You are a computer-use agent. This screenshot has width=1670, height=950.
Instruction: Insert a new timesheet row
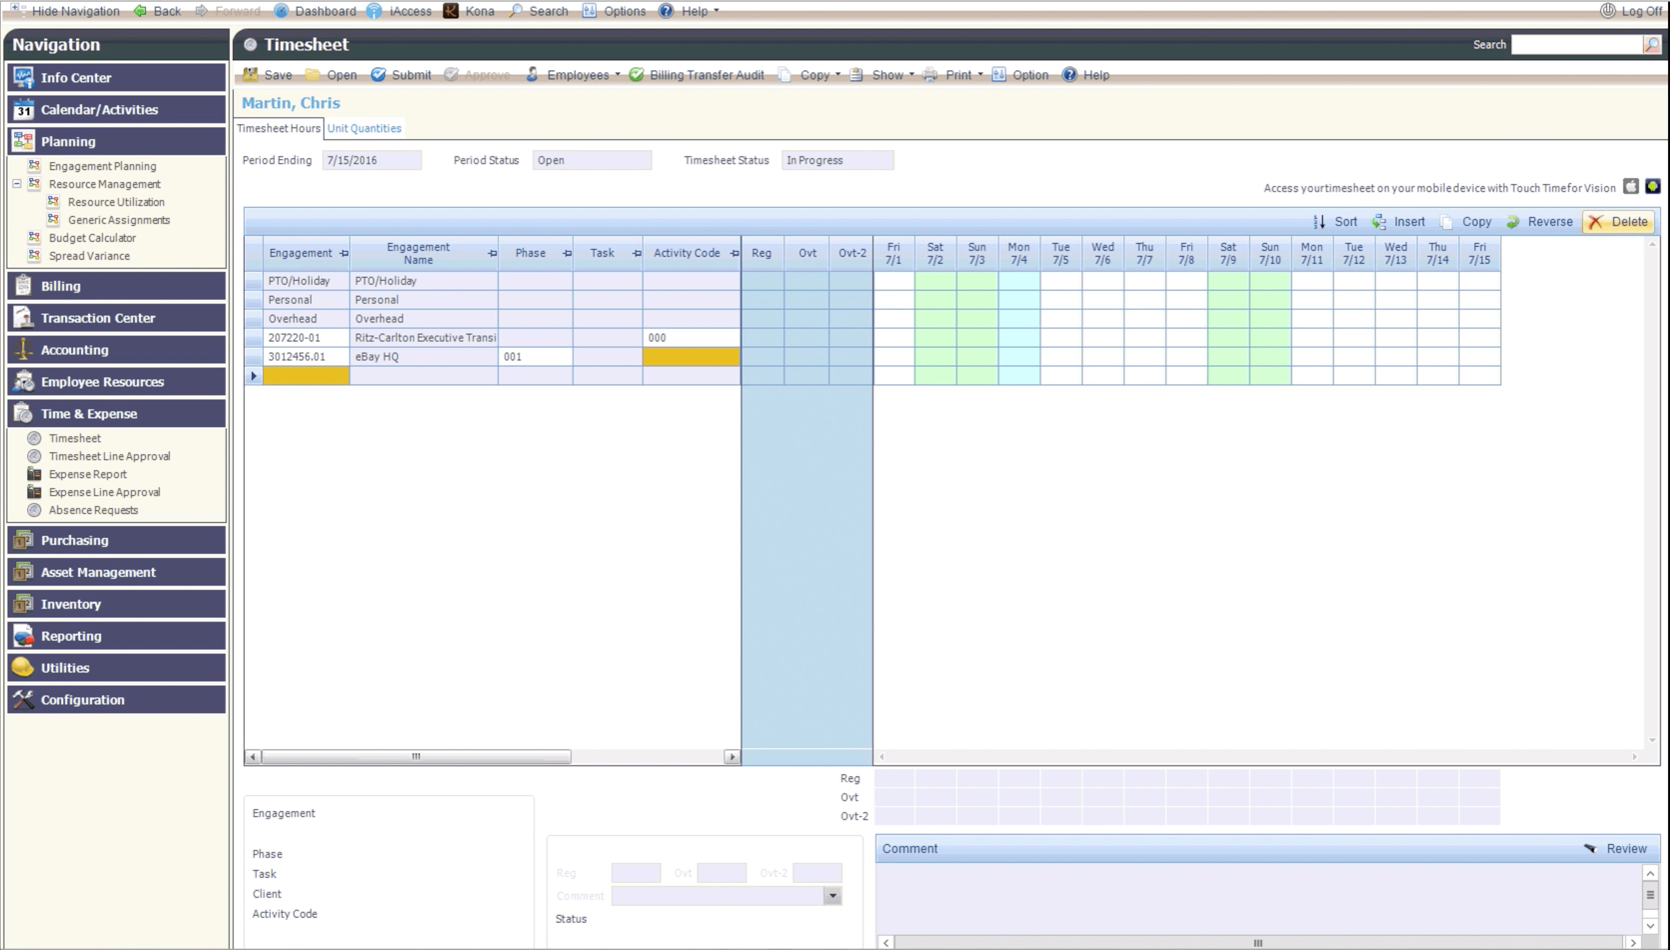(x=1398, y=222)
